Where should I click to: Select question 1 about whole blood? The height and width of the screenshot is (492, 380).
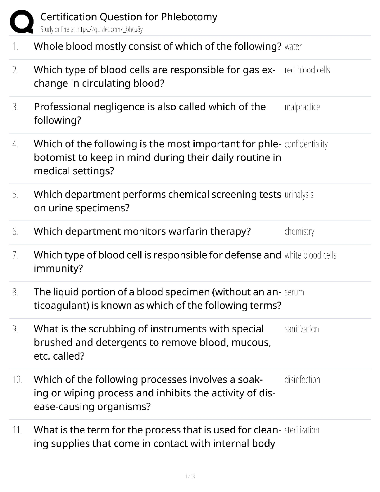point(157,46)
